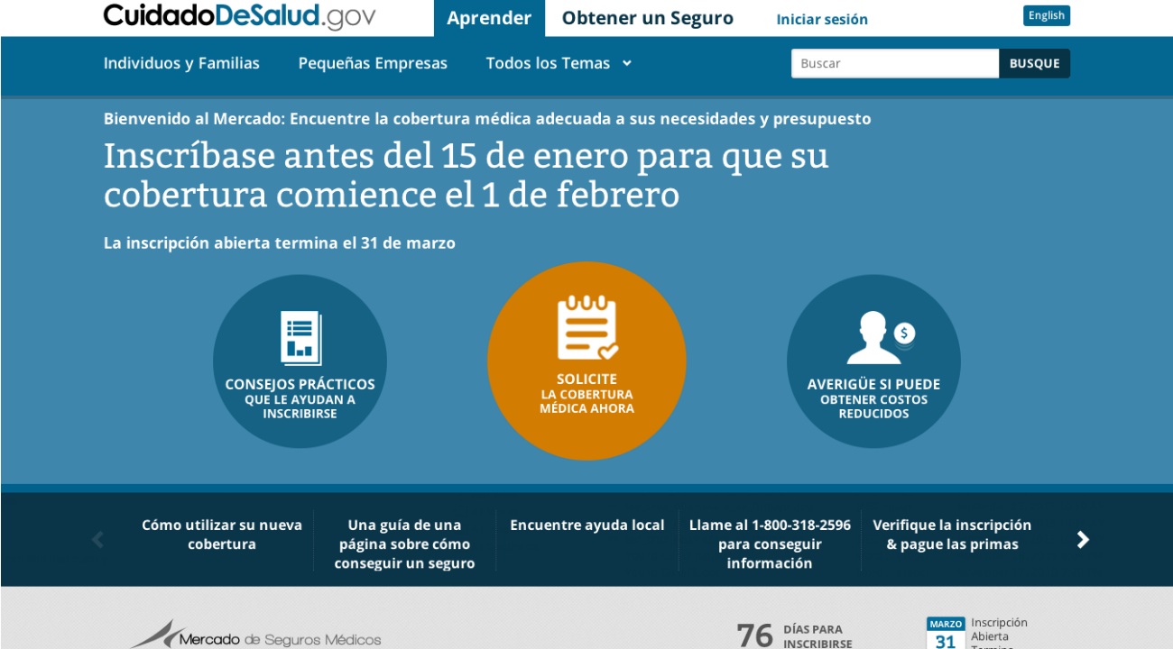Viewport: 1173px width, 649px height.
Task: Click Iniciar sesión link
Action: point(822,19)
